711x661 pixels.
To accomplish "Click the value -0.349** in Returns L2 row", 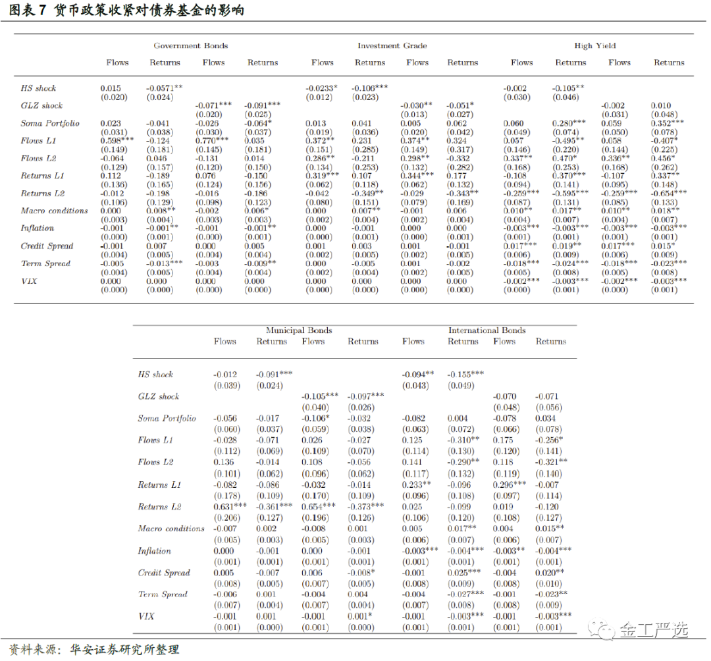I will (x=367, y=193).
